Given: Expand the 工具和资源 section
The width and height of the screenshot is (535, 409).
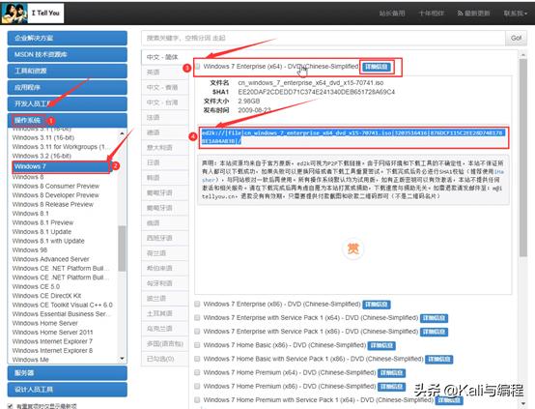Looking at the screenshot, I should 68,71.
